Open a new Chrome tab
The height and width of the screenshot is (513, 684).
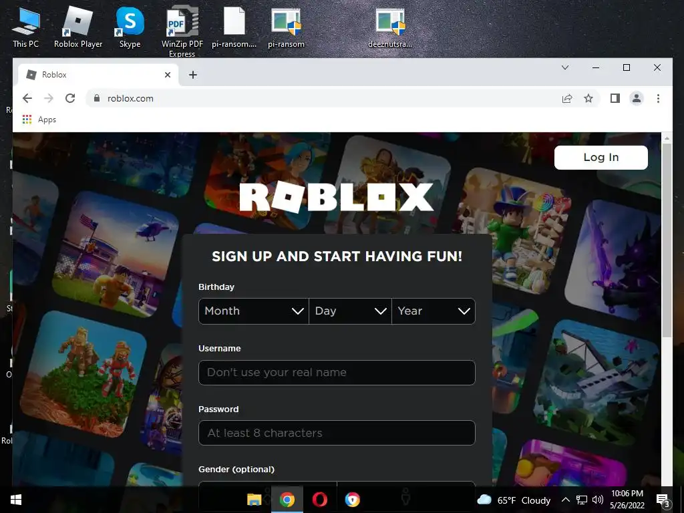(193, 75)
